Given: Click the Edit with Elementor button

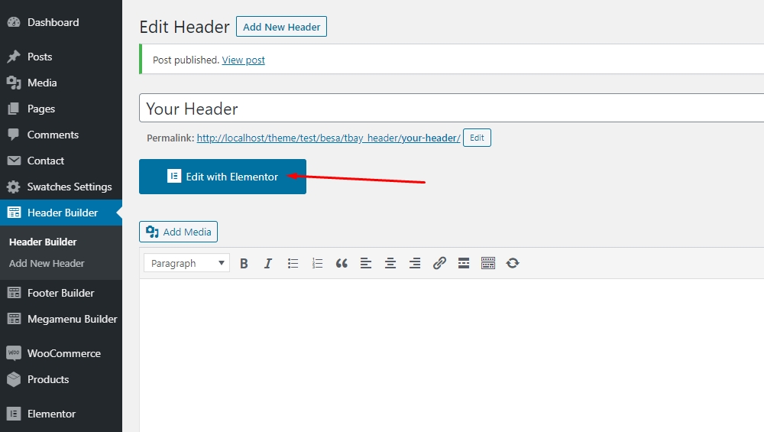Looking at the screenshot, I should tap(222, 177).
